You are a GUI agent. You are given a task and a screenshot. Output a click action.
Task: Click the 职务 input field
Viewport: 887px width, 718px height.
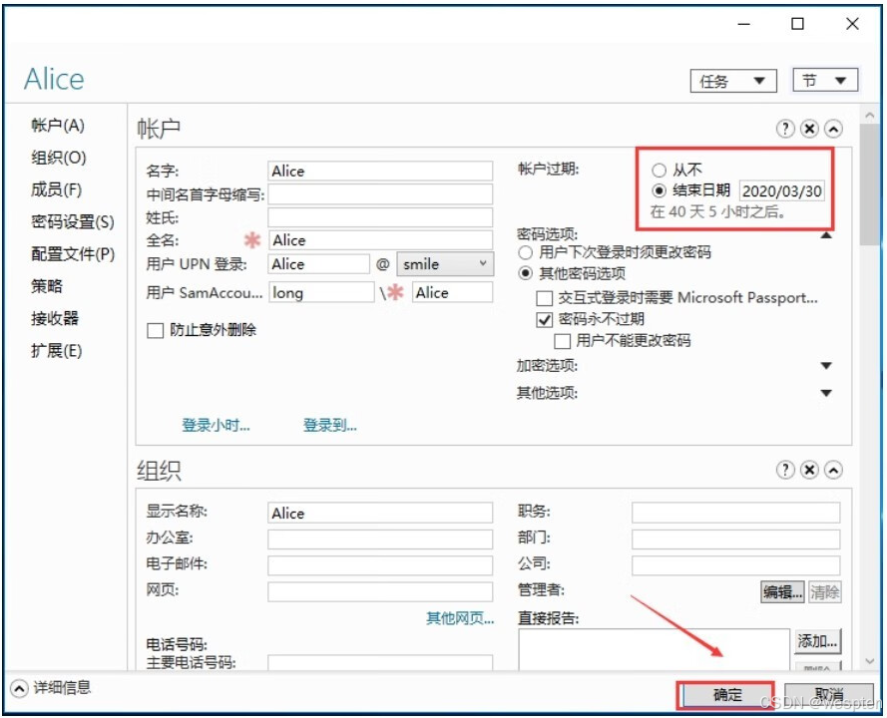coord(736,513)
